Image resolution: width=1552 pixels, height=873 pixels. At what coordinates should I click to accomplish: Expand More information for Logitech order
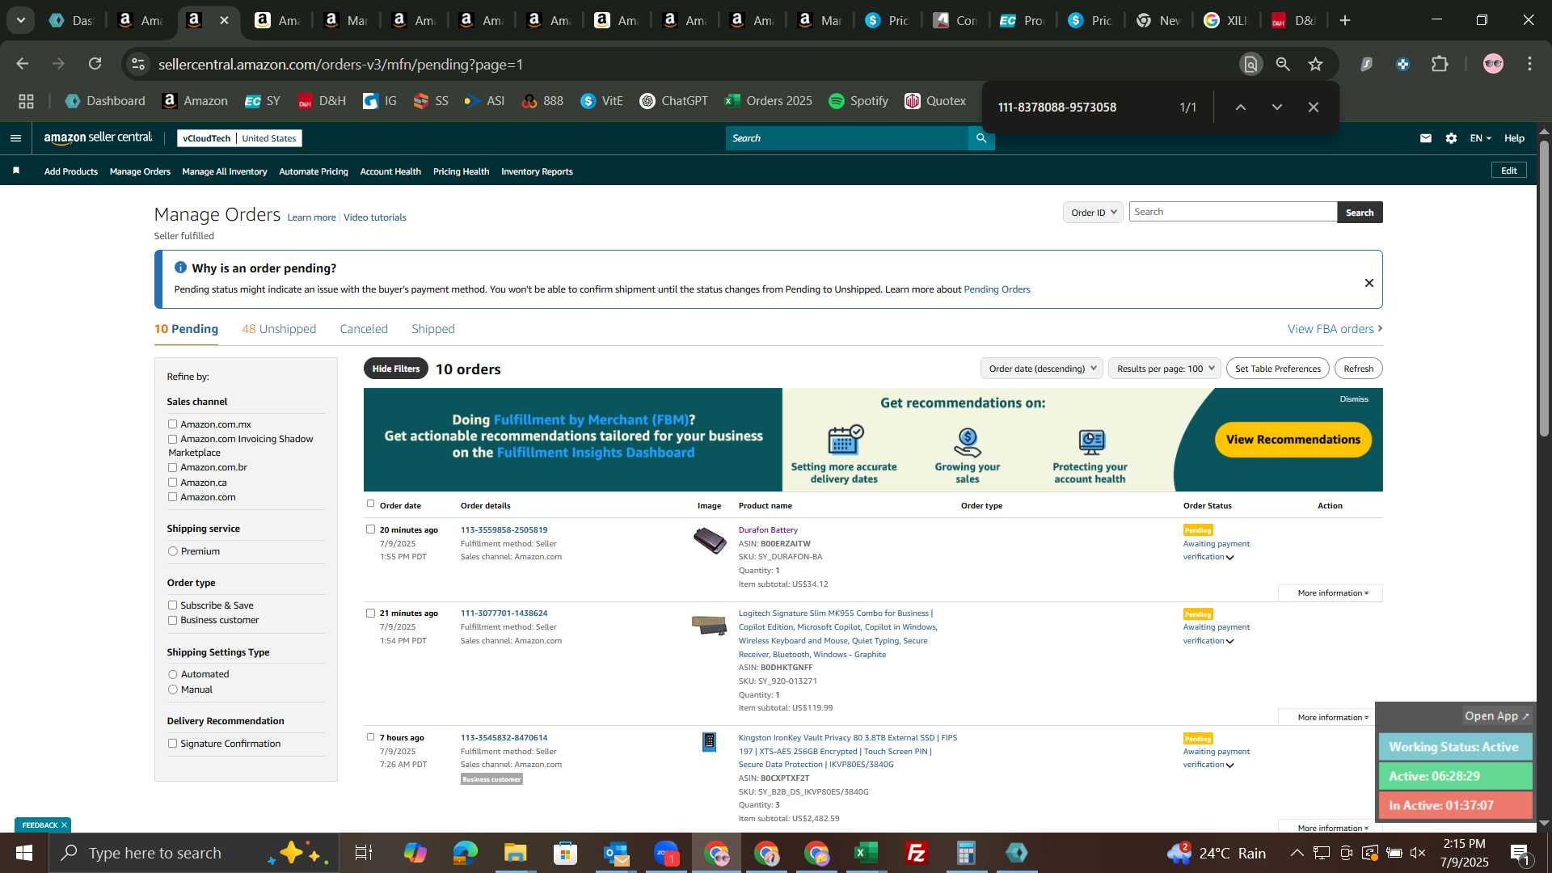click(1332, 718)
